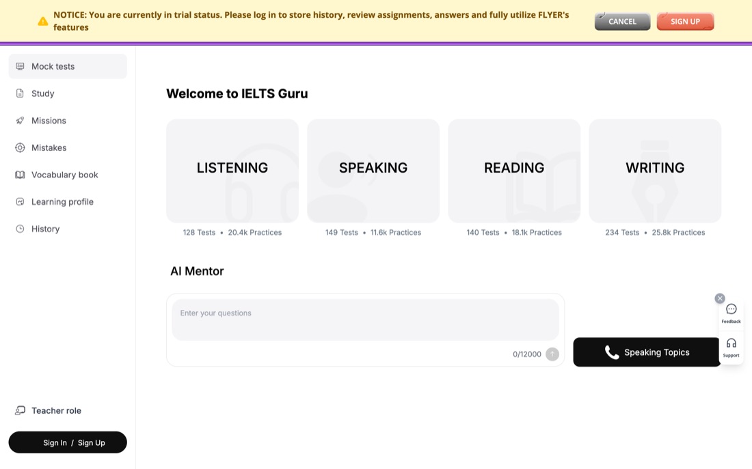The height and width of the screenshot is (469, 752).
Task: Click the Mistakes target icon
Action: pyautogui.click(x=20, y=147)
